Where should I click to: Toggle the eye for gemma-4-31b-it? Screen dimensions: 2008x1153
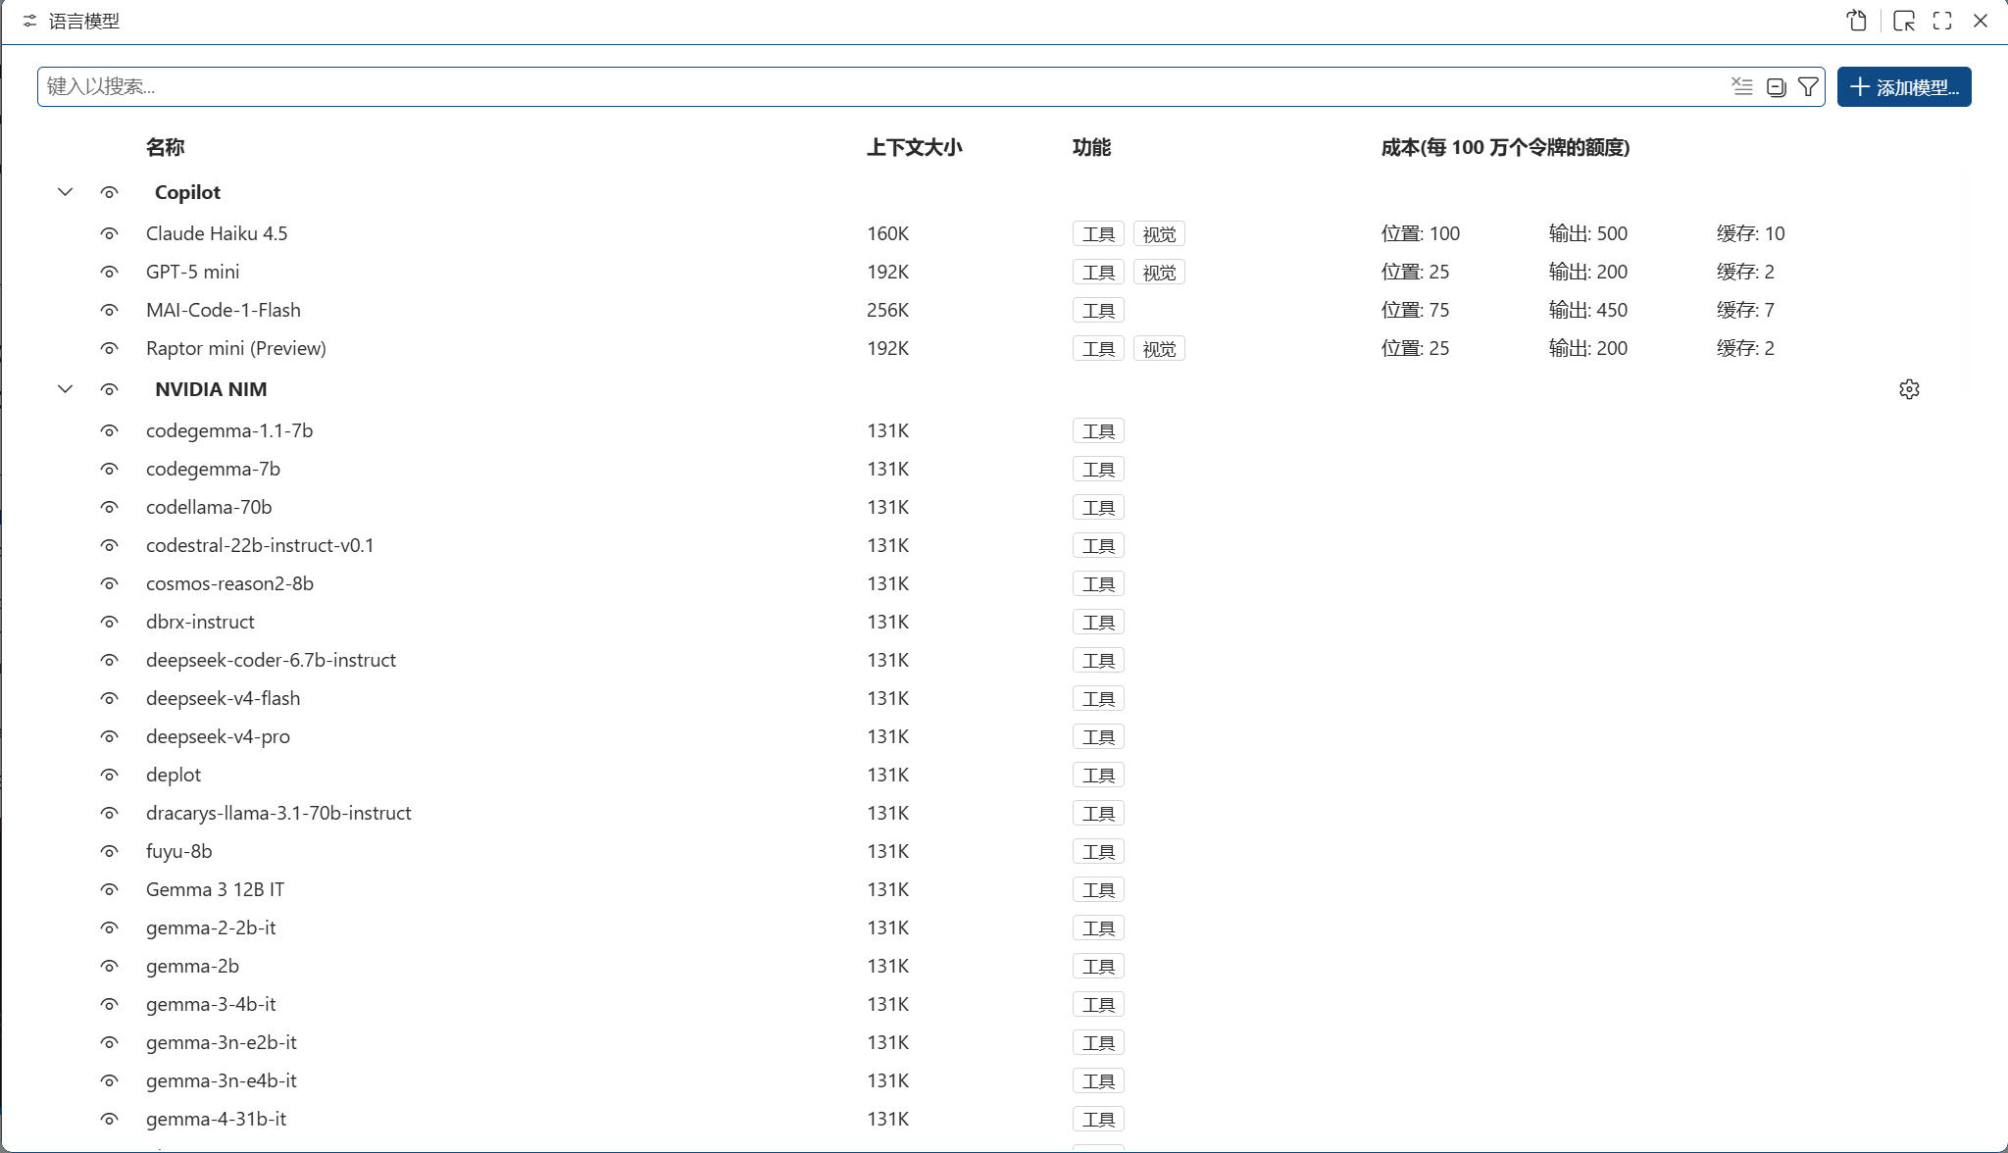tap(109, 1119)
